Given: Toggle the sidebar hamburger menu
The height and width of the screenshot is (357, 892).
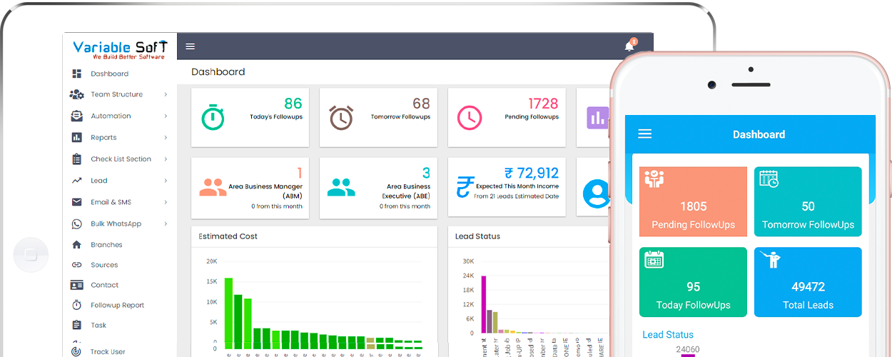Looking at the screenshot, I should [x=191, y=46].
